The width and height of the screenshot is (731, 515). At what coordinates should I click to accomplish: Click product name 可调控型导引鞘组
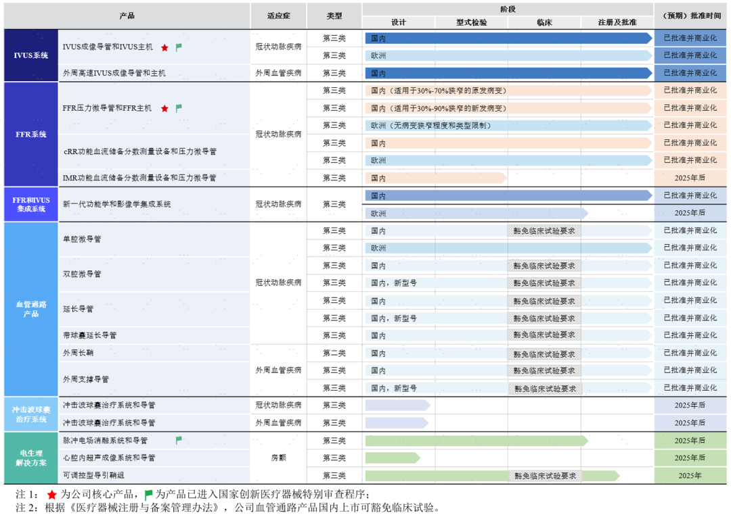click(93, 475)
